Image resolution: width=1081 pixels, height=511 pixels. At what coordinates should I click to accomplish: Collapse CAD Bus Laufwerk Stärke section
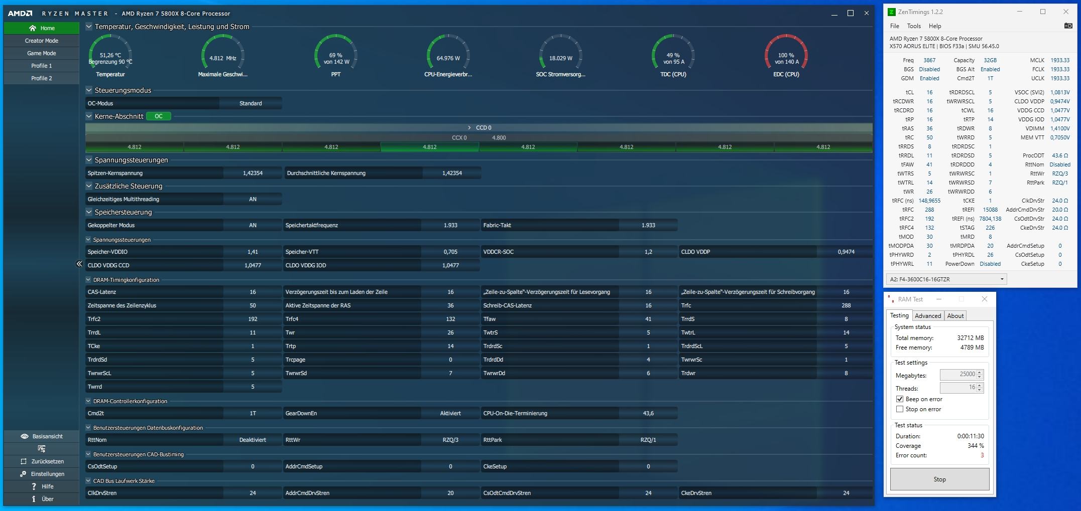point(88,481)
